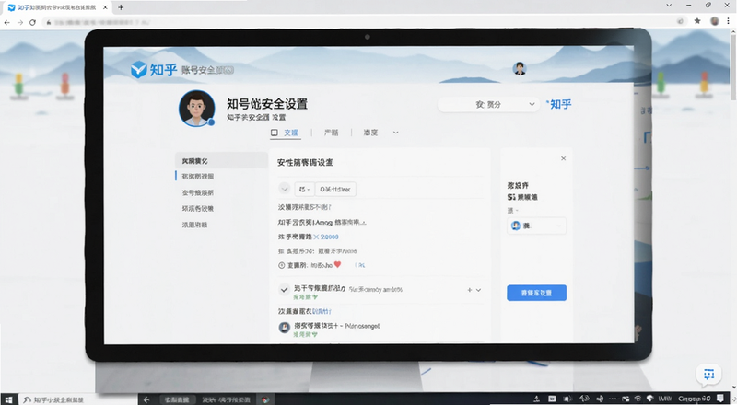
Task: Click the blue link text below checkmark row
Action: [322, 311]
